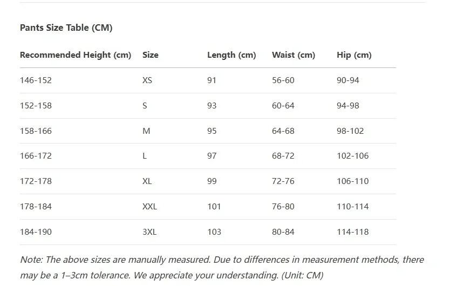Screen dimensions: 450x286
Task: Select the Recommended Height (cm) column header
Action: (76, 55)
